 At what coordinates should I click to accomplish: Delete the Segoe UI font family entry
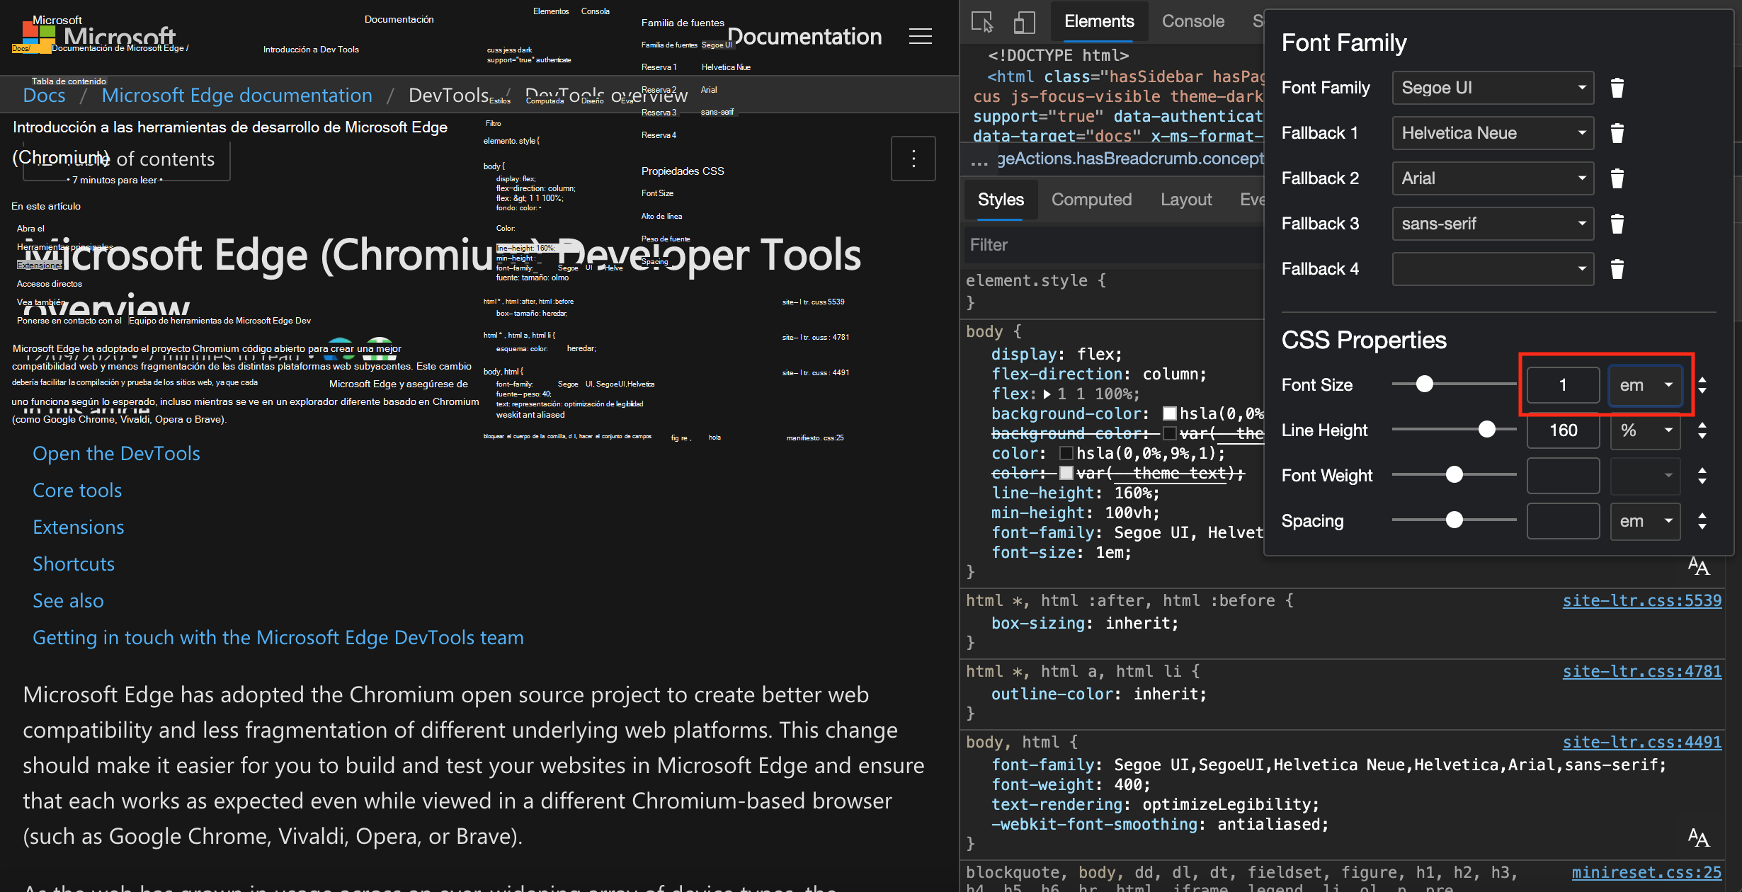tap(1617, 88)
